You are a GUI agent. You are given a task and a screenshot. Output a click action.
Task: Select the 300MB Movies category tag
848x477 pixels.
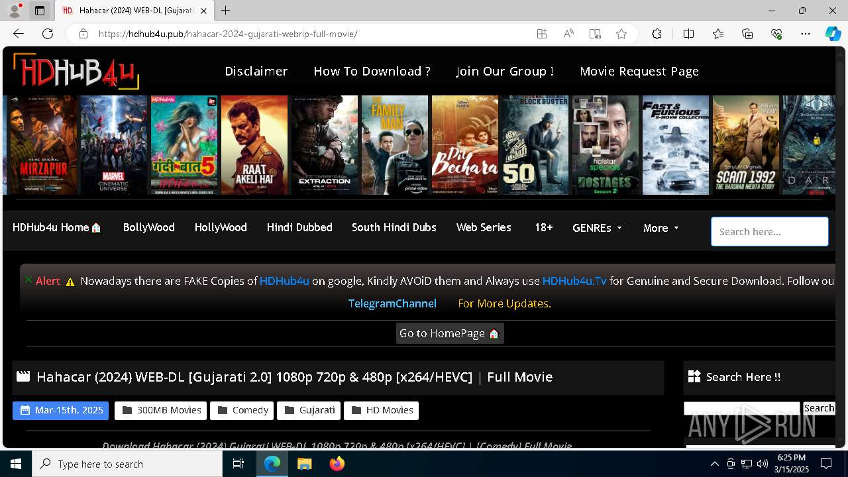[x=161, y=410]
